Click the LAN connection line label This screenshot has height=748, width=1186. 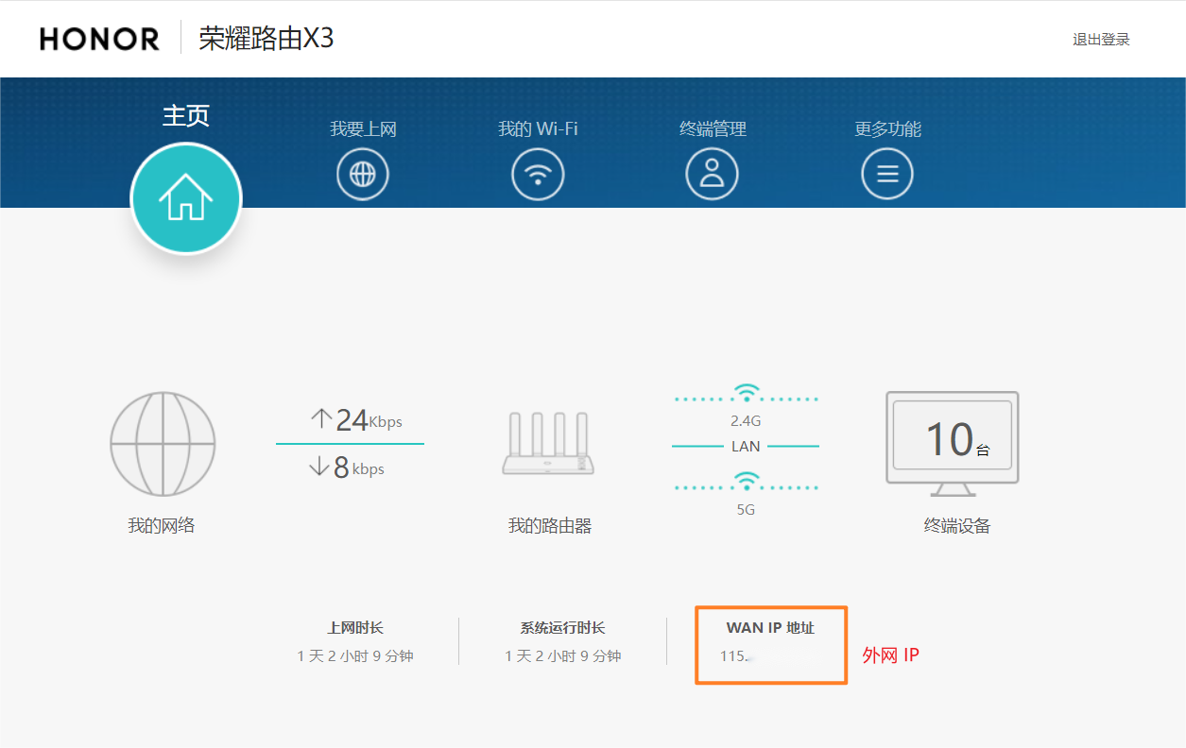pos(746,447)
